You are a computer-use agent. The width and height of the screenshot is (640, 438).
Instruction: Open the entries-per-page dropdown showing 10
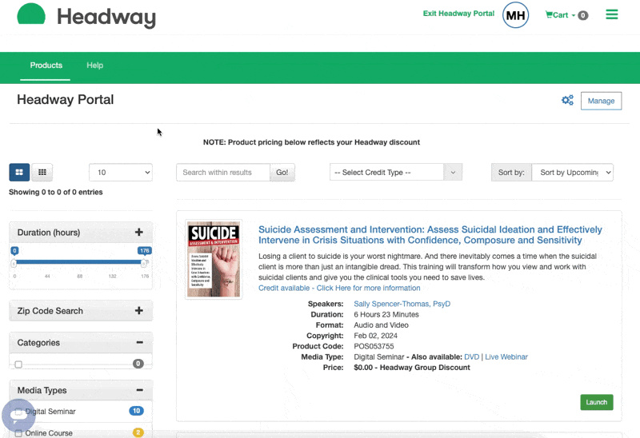pyautogui.click(x=121, y=172)
